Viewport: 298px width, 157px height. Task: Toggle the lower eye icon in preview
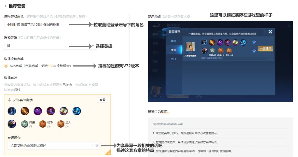click(254, 51)
